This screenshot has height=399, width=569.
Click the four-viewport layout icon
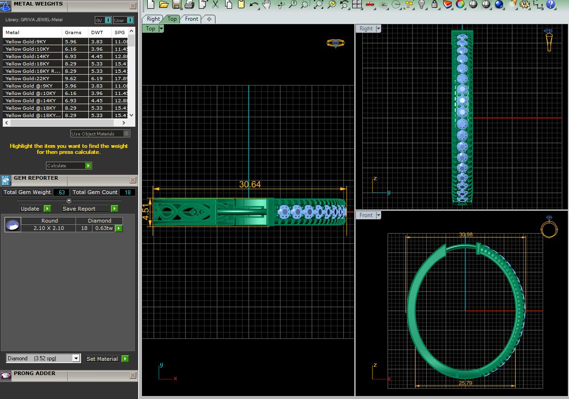[357, 5]
